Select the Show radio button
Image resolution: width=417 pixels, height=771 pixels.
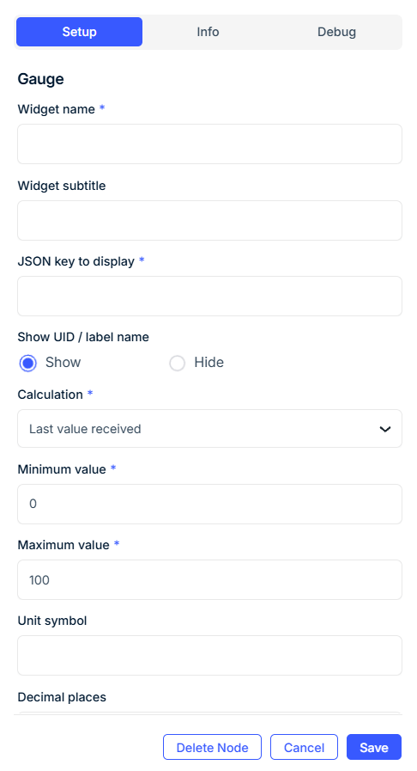coord(28,363)
